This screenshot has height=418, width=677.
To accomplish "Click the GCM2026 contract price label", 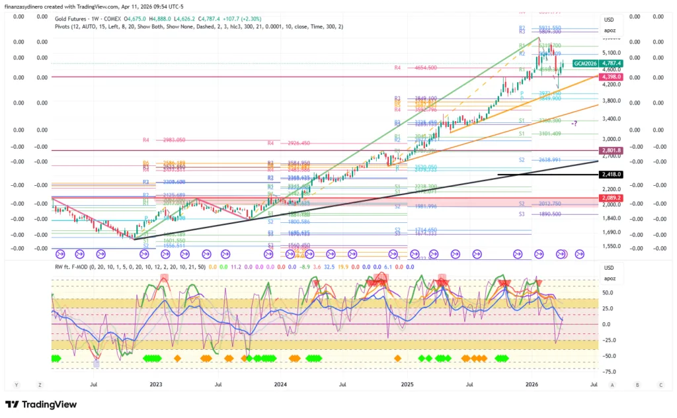I will click(x=585, y=63).
